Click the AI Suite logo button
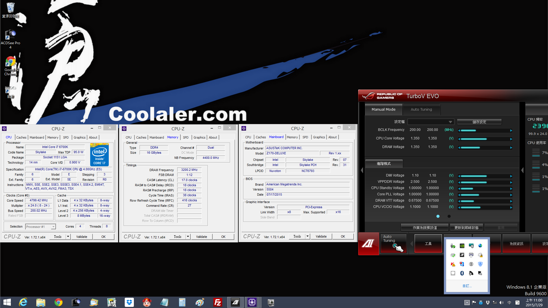 click(x=368, y=244)
